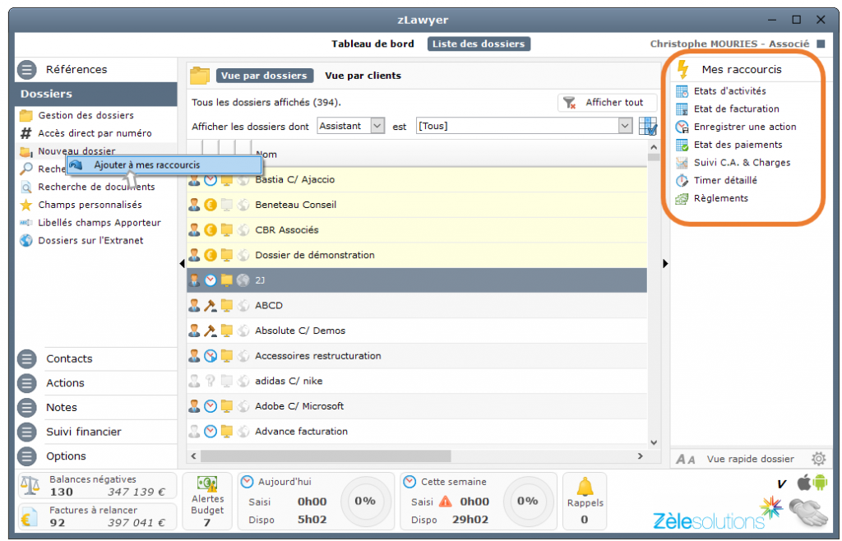Viewport: 842px width, 541px height.
Task: Click the Android robot icon
Action: tap(820, 483)
